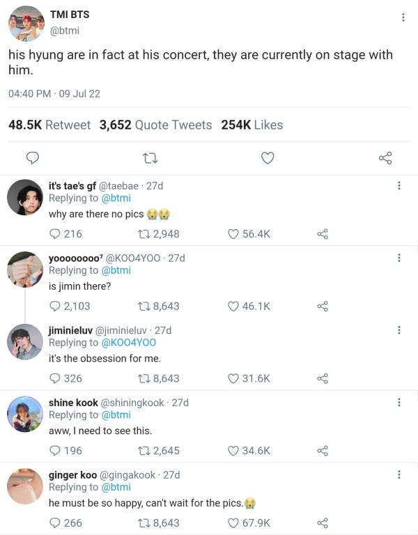This screenshot has height=535, width=418.
Task: Open the @KOO4YOO mention link
Action: point(129,343)
